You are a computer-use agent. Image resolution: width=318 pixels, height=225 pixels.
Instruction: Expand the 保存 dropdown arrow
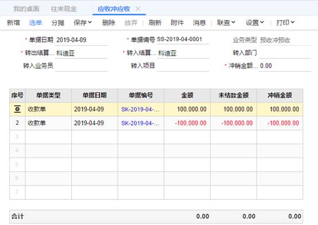(90, 22)
